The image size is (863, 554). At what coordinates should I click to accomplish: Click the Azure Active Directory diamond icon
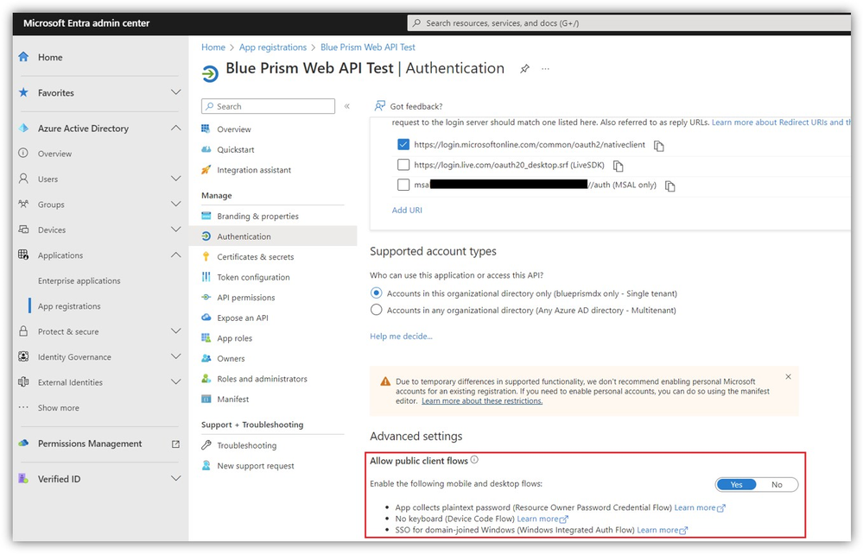click(x=23, y=128)
